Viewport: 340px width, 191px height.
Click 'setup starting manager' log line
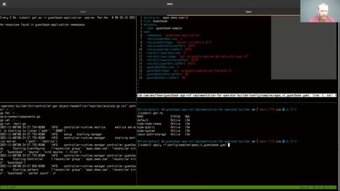51,134
